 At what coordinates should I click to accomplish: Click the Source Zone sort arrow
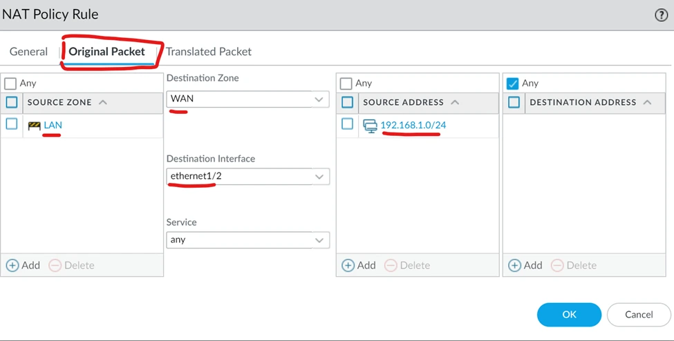click(103, 102)
